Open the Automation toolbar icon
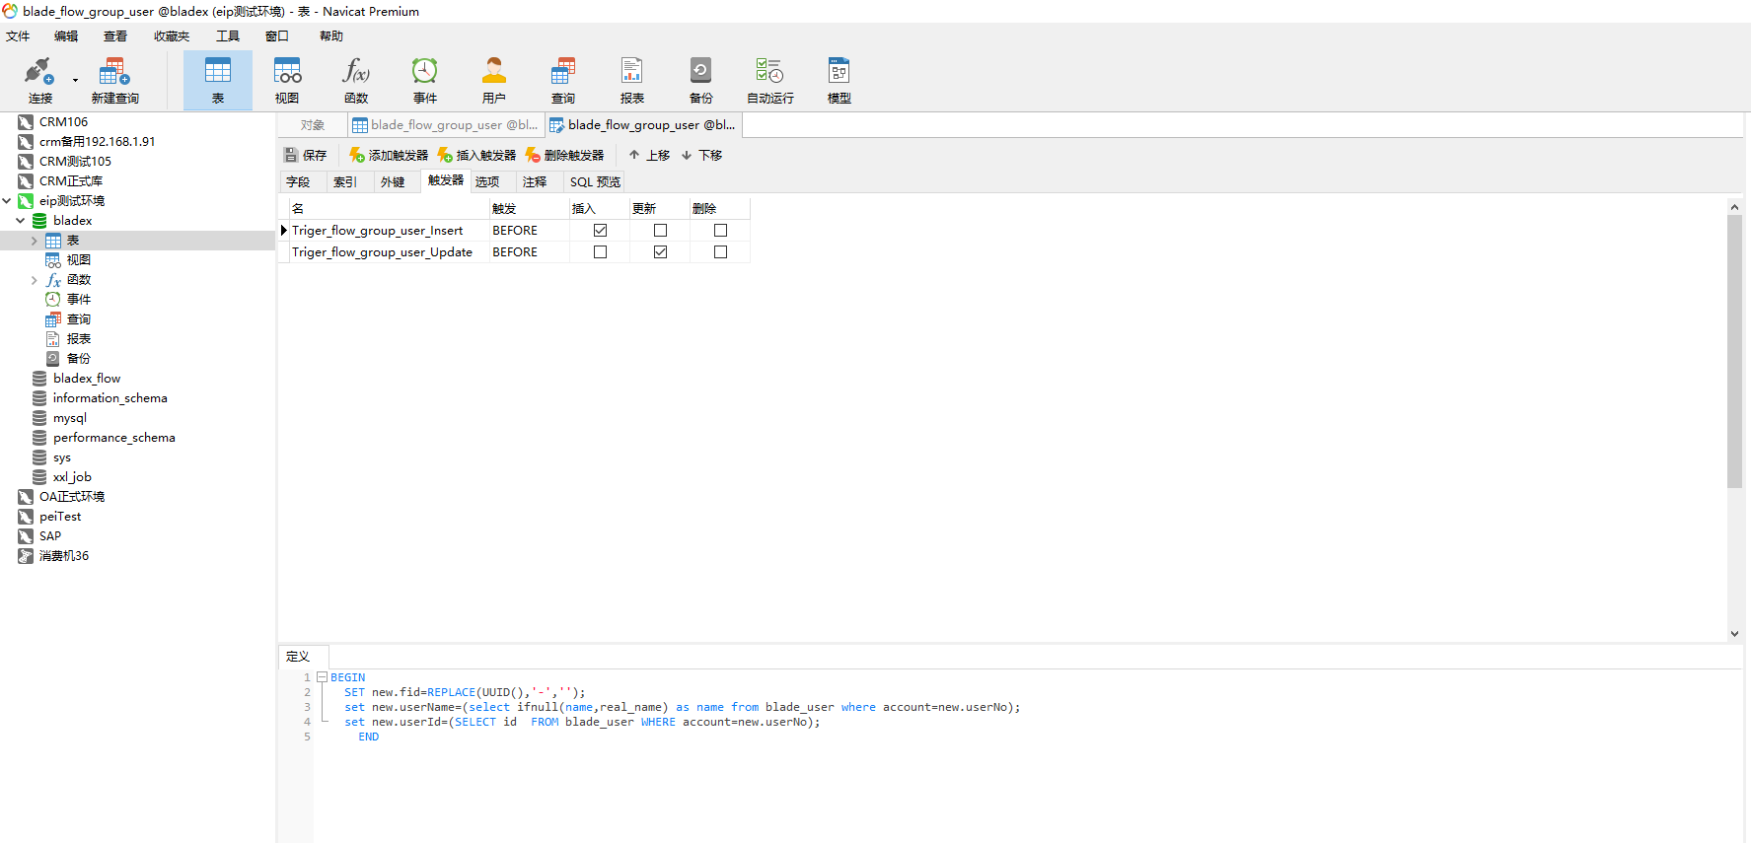Screen dimensions: 1751x843 point(770,81)
